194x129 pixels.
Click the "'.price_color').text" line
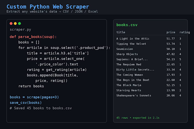tap(57, 64)
